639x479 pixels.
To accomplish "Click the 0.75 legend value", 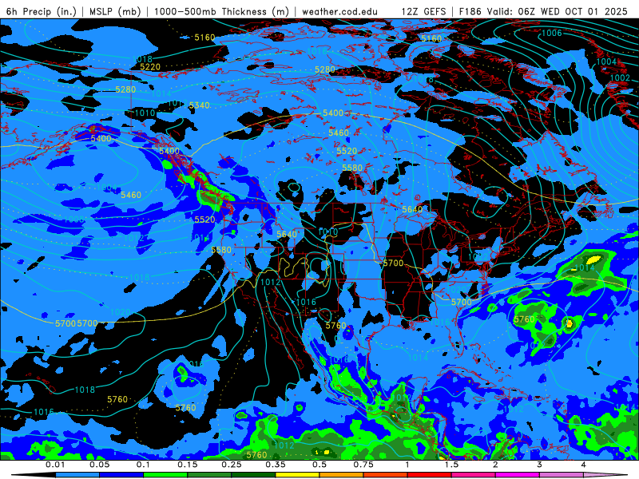I will 363,465.
